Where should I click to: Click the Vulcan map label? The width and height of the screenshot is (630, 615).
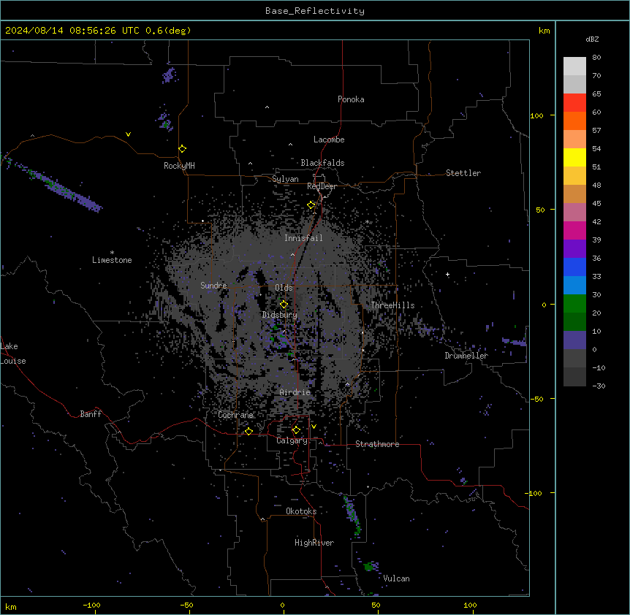coord(397,578)
